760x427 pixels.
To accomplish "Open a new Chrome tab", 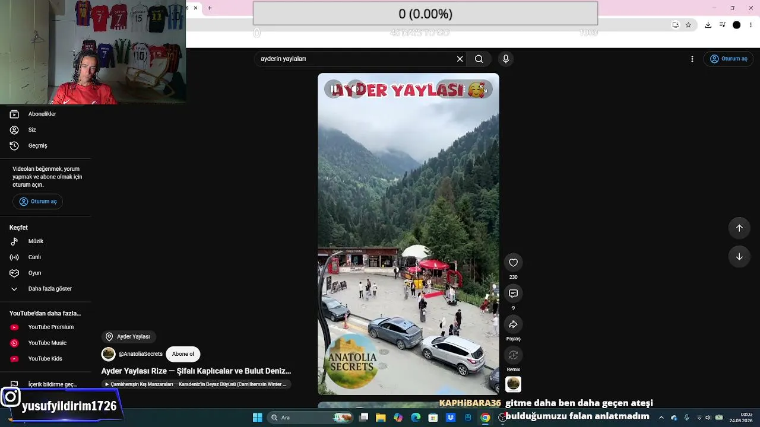I will 210,8.
